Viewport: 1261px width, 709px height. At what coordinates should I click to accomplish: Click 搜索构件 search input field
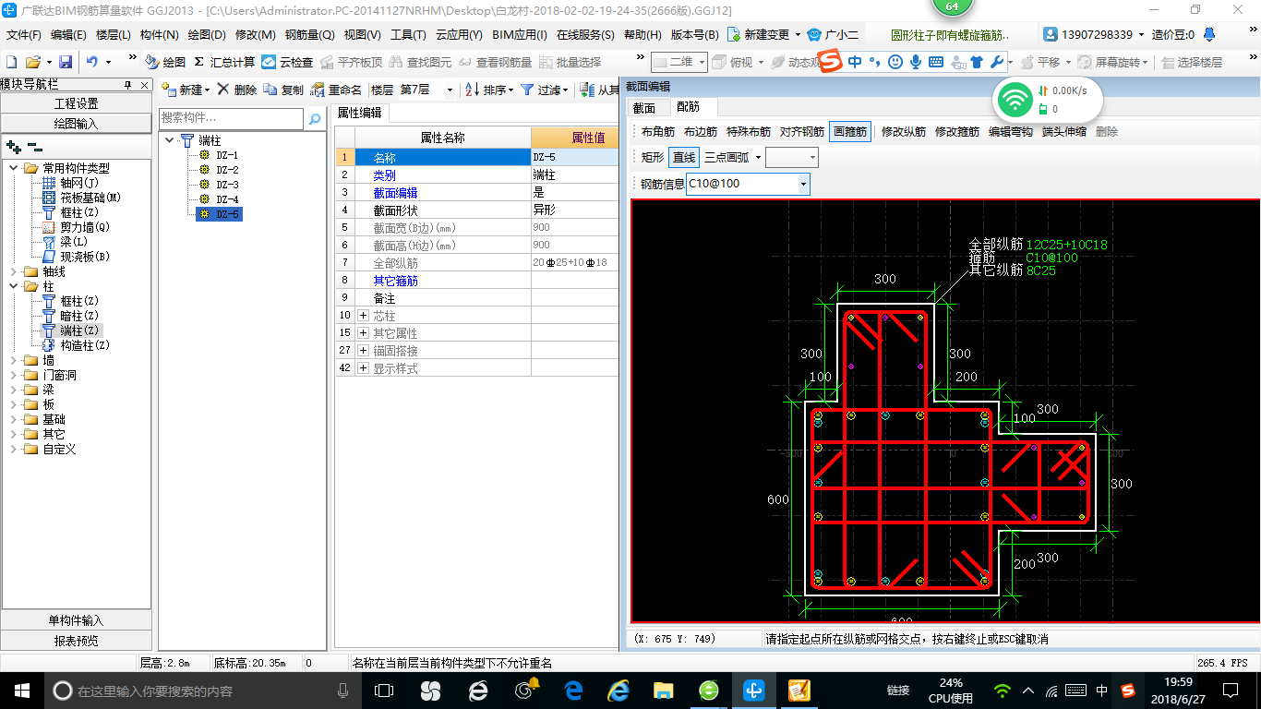(x=232, y=118)
